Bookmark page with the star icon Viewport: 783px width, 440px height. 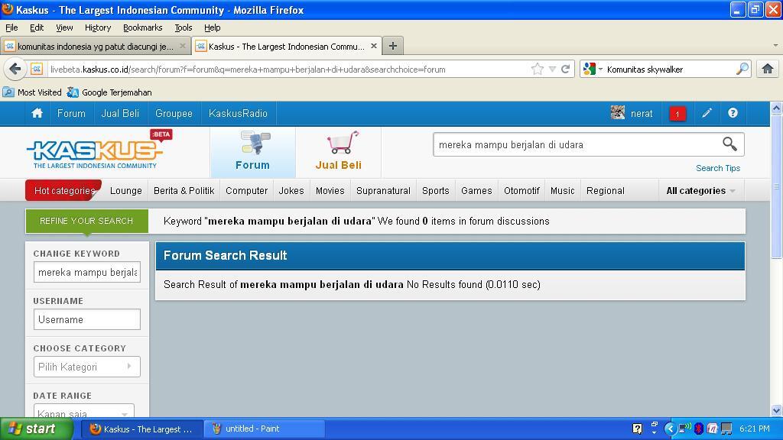point(538,69)
